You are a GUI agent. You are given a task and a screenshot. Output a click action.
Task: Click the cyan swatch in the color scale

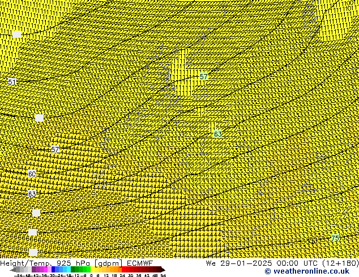pyautogui.click(x=69, y=269)
